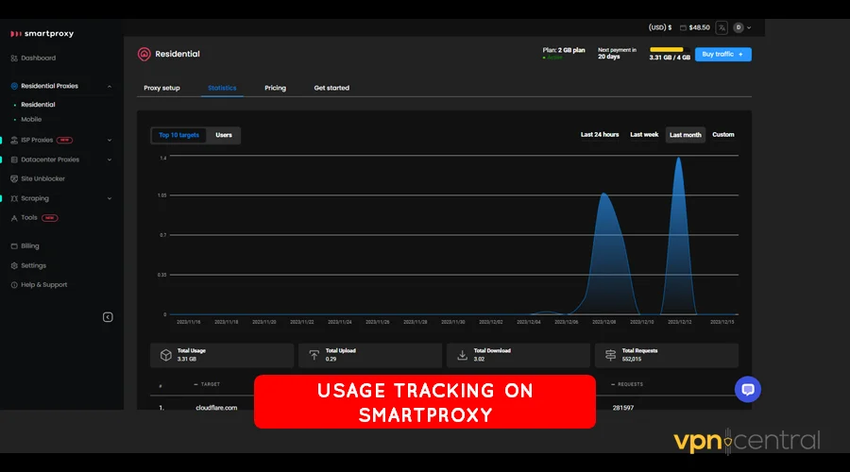This screenshot has width=850, height=472.
Task: Click the Total Download arrow icon
Action: pyautogui.click(x=462, y=355)
